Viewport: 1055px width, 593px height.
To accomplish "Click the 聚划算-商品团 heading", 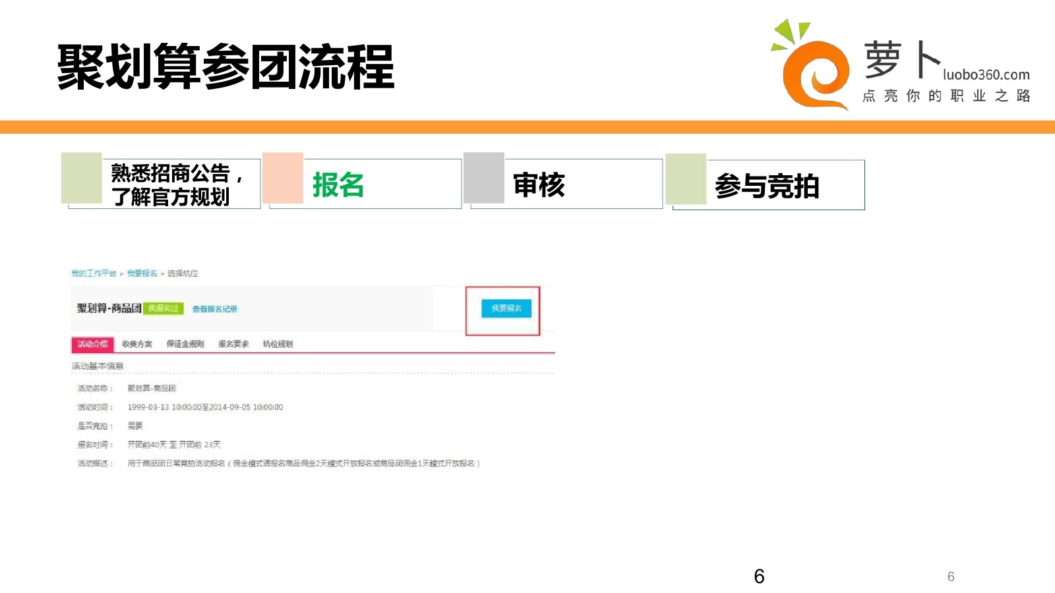I will pos(109,308).
